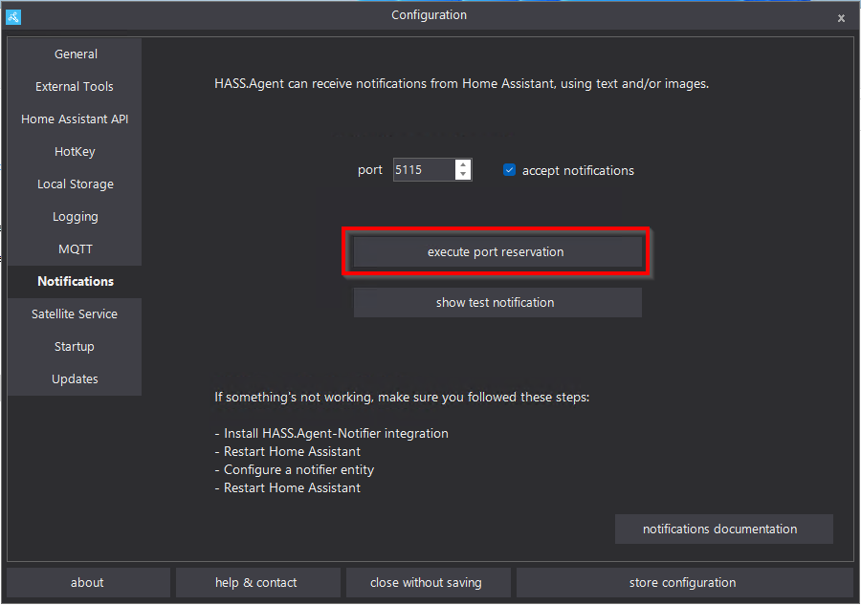861x605 pixels.
Task: Click the 'accept notifications' label text
Action: tap(578, 170)
